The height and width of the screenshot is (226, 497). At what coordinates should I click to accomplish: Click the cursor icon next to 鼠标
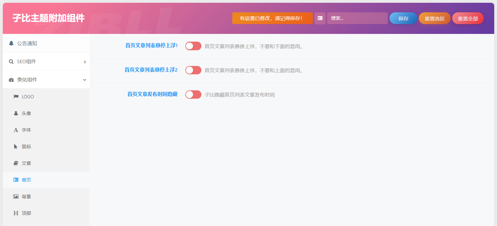coord(16,146)
